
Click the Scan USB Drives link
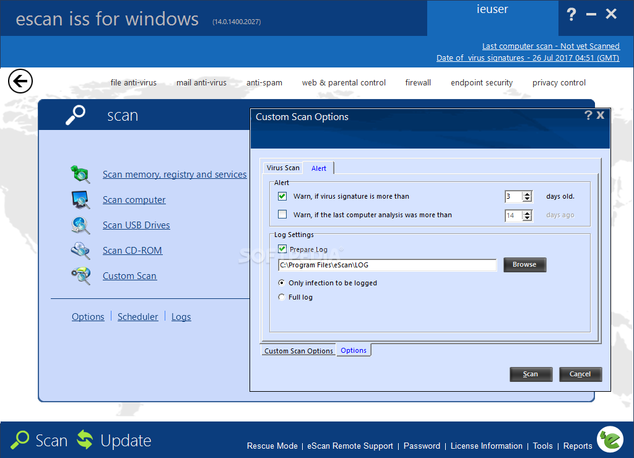(x=136, y=225)
